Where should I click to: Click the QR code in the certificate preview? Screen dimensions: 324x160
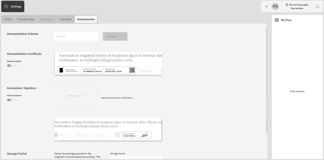coord(132,70)
